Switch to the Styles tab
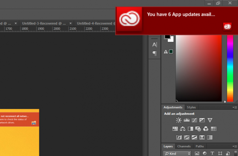The width and height of the screenshot is (238, 156). click(192, 107)
